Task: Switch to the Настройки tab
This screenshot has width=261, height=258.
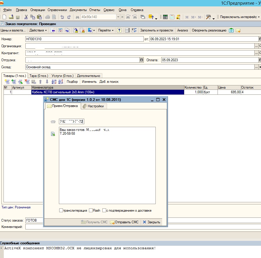Action: click(x=94, y=106)
